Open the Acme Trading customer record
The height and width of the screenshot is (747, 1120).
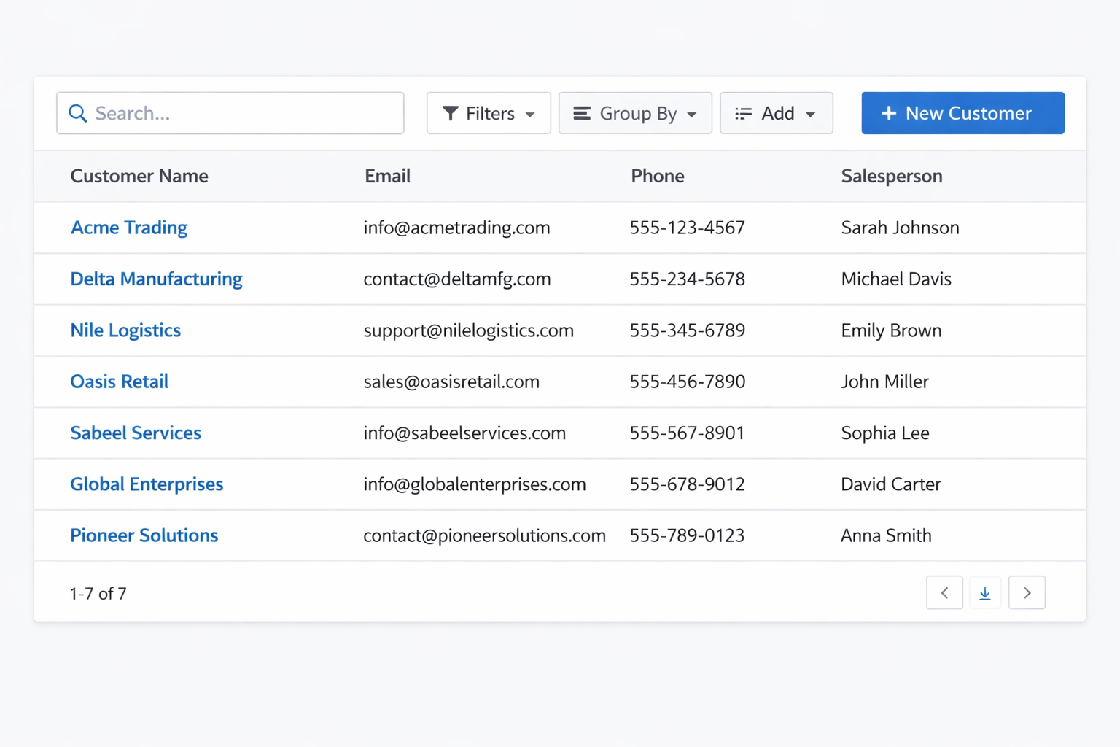pyautogui.click(x=128, y=228)
